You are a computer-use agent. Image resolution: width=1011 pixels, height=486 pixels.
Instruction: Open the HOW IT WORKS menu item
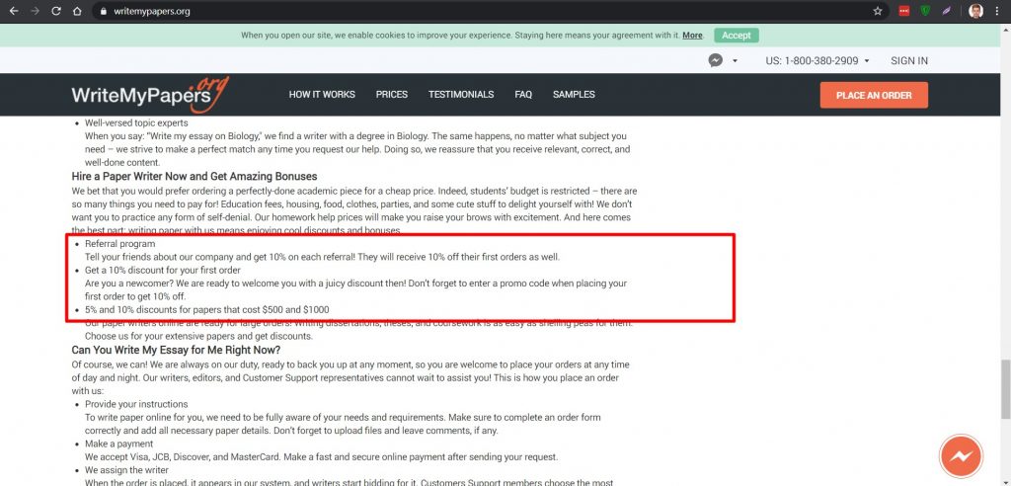coord(322,94)
